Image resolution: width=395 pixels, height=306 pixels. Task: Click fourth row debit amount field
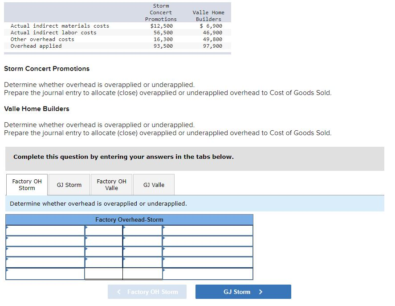pyautogui.click(x=104, y=262)
